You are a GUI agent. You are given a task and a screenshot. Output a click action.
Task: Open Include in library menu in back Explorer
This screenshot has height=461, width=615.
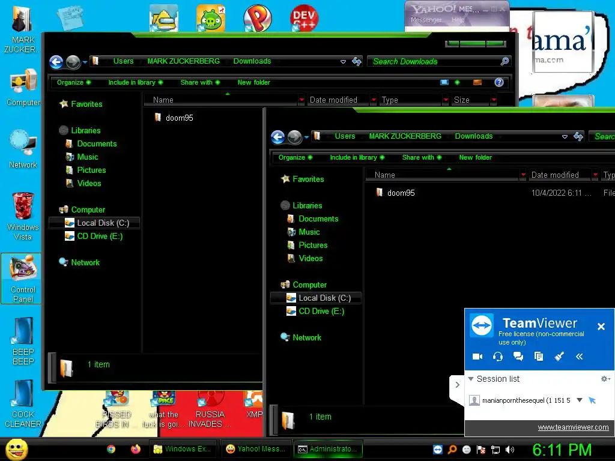pos(135,82)
